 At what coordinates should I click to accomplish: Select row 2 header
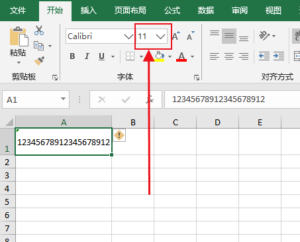point(7,162)
